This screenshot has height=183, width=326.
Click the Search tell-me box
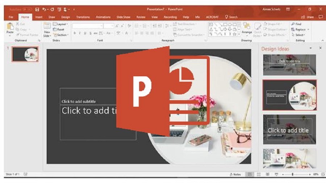(x=231, y=17)
